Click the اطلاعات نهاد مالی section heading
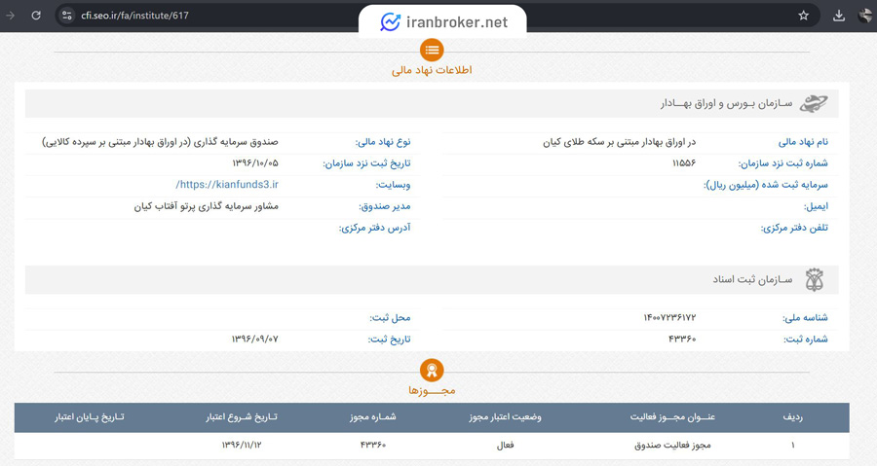The height and width of the screenshot is (466, 877). (x=432, y=70)
